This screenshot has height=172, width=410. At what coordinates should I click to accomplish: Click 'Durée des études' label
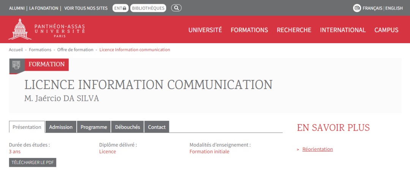(29, 145)
